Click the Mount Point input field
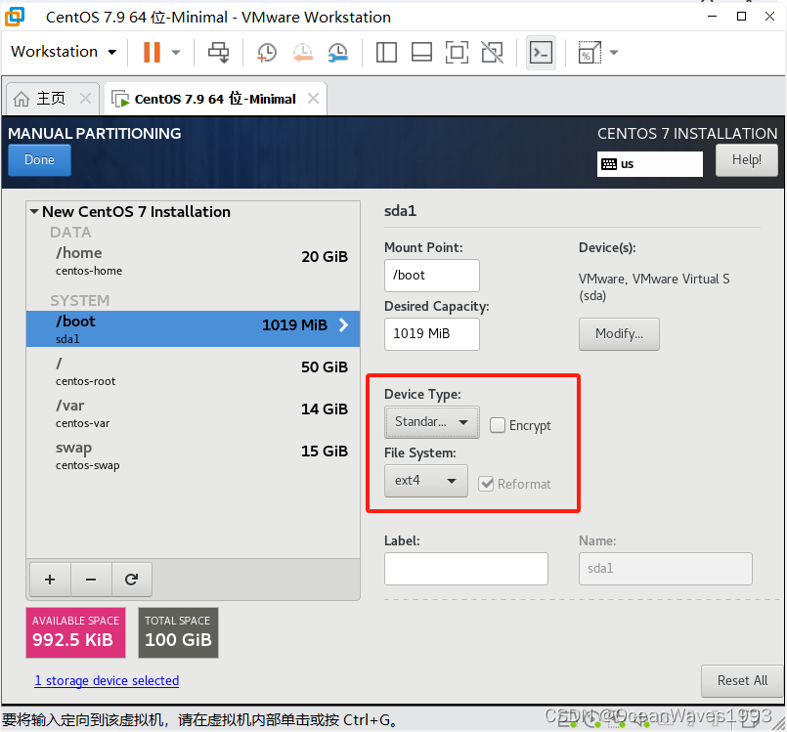This screenshot has width=787, height=732. (x=432, y=276)
